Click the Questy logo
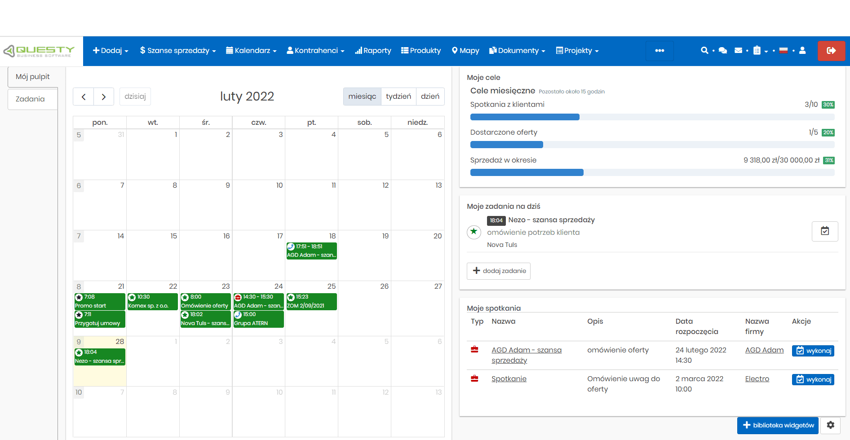Screen dimensions: 850x440 (x=39, y=51)
